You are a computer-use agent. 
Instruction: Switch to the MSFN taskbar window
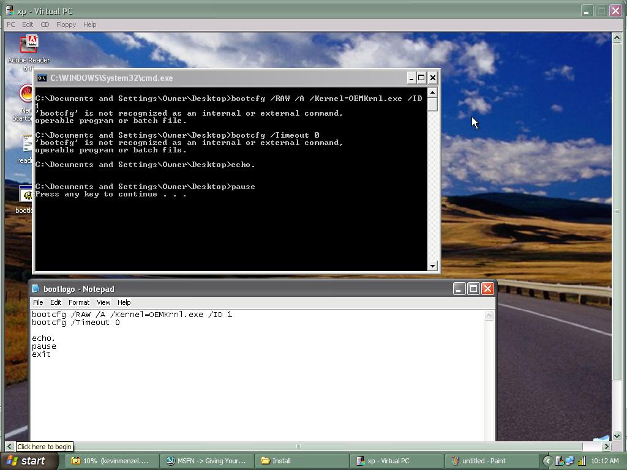click(x=207, y=461)
